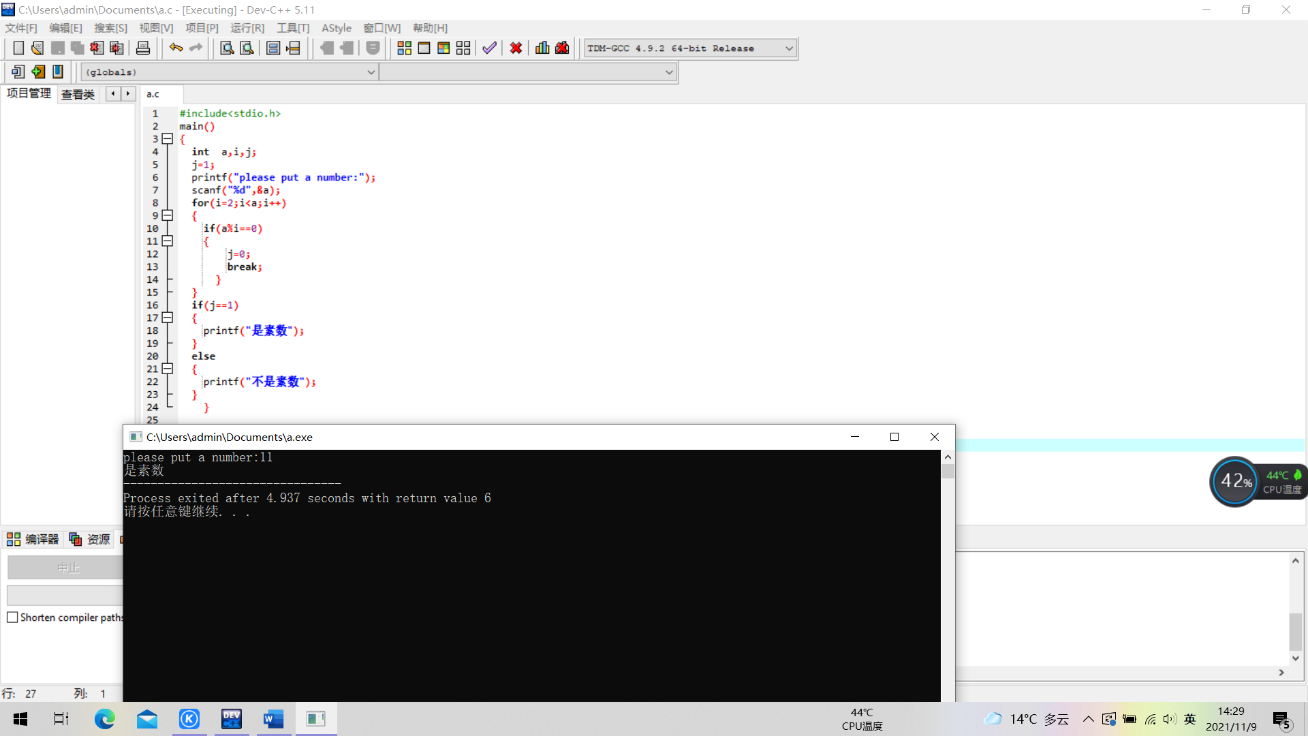Image resolution: width=1308 pixels, height=736 pixels.
Task: Click the Compile grid icon
Action: 404,48
